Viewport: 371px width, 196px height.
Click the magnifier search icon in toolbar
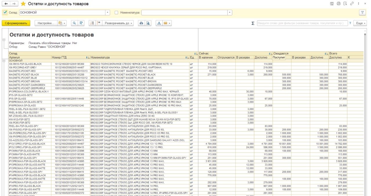[x=74, y=23]
